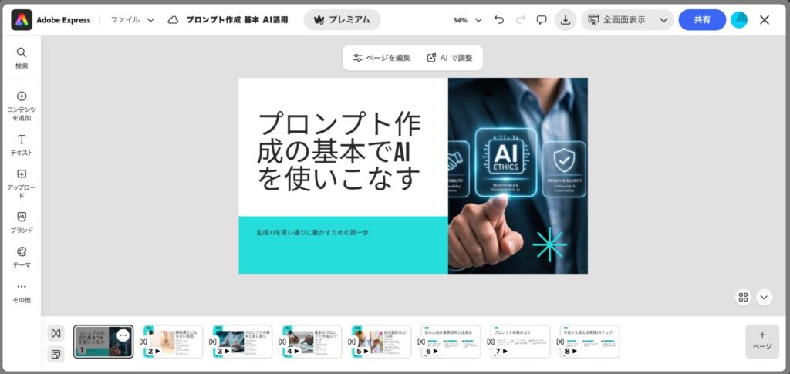Screen dimensions: 790x374
Task: Open the テーマ theme palette panel
Action: (21, 258)
